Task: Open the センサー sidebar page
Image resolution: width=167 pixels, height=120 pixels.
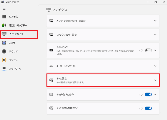Action: click(19, 60)
